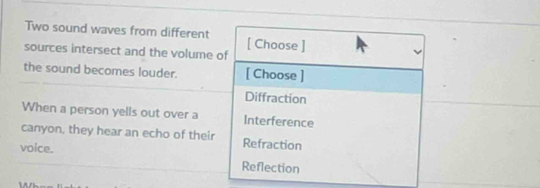Pick Interference in the dropdown list
540x188 pixels.
[279, 121]
